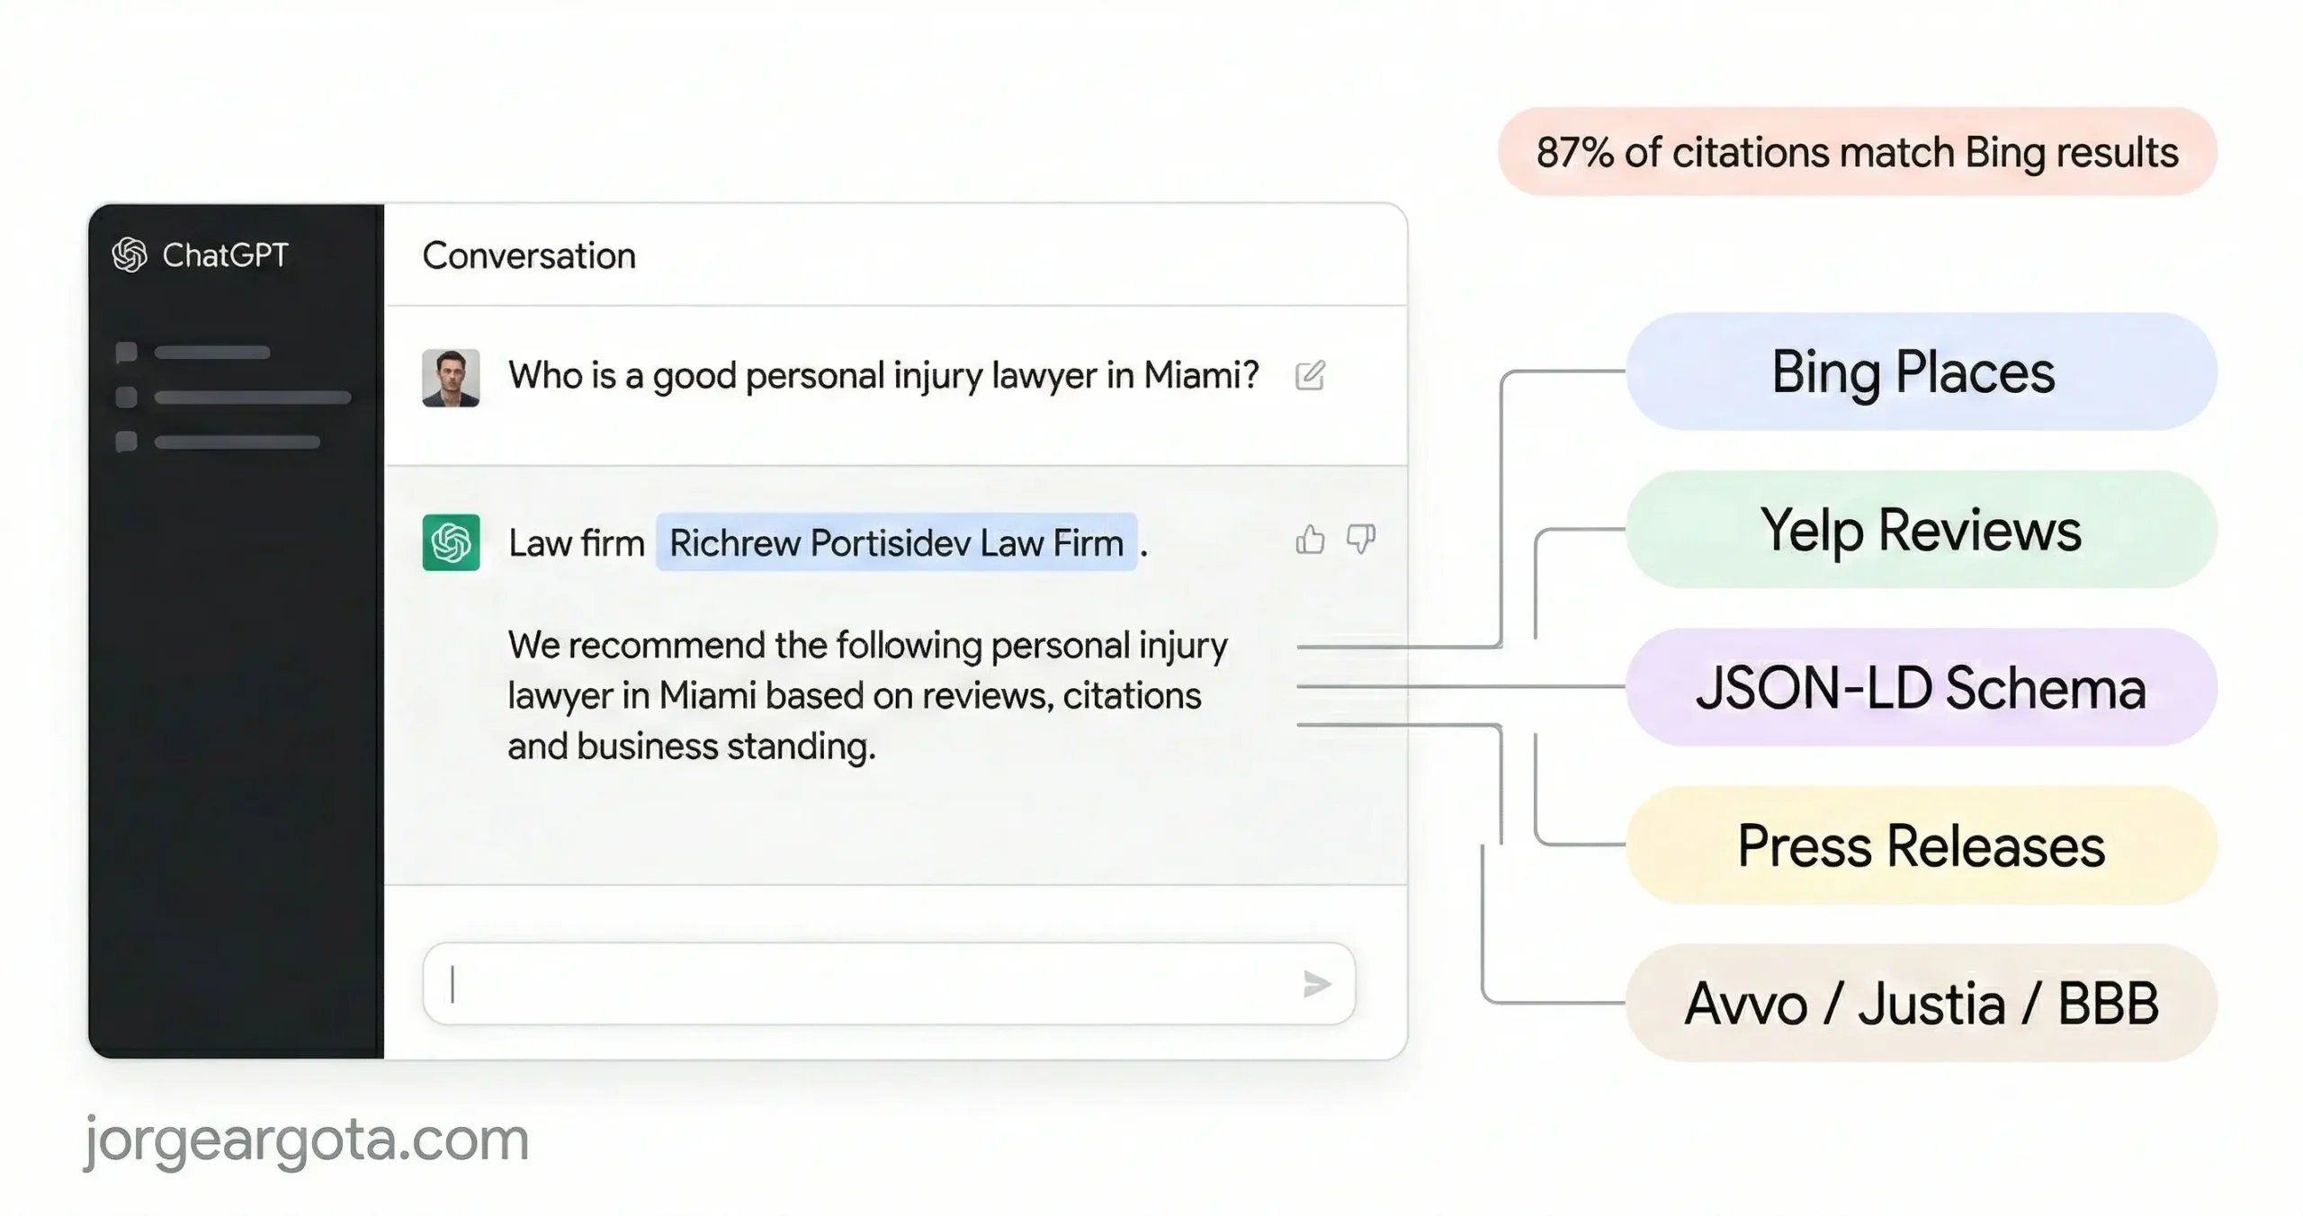Screen dimensions: 2303x1216
Task: Click the jorgeargota.com watermark link
Action: 306,1139
